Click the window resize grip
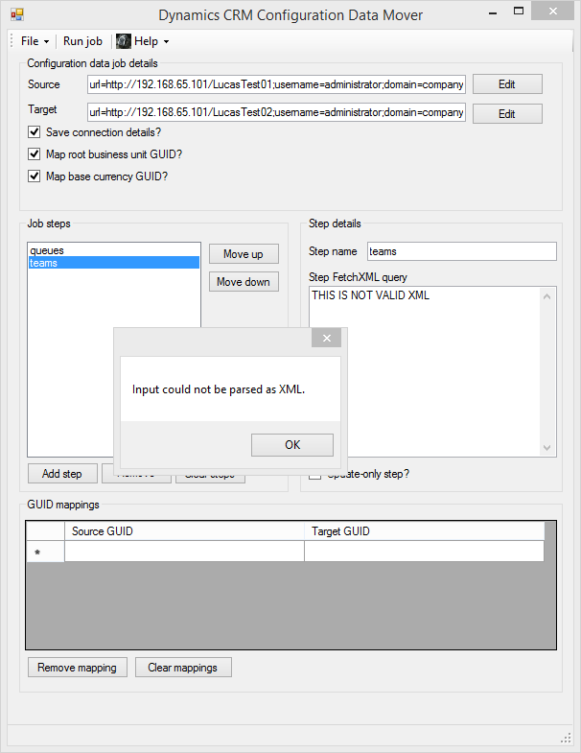Image resolution: width=581 pixels, height=753 pixels. 566,738
